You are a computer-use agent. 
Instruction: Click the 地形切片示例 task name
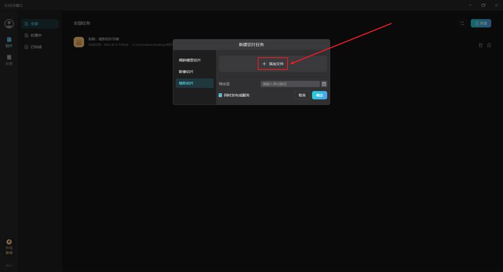click(x=108, y=39)
